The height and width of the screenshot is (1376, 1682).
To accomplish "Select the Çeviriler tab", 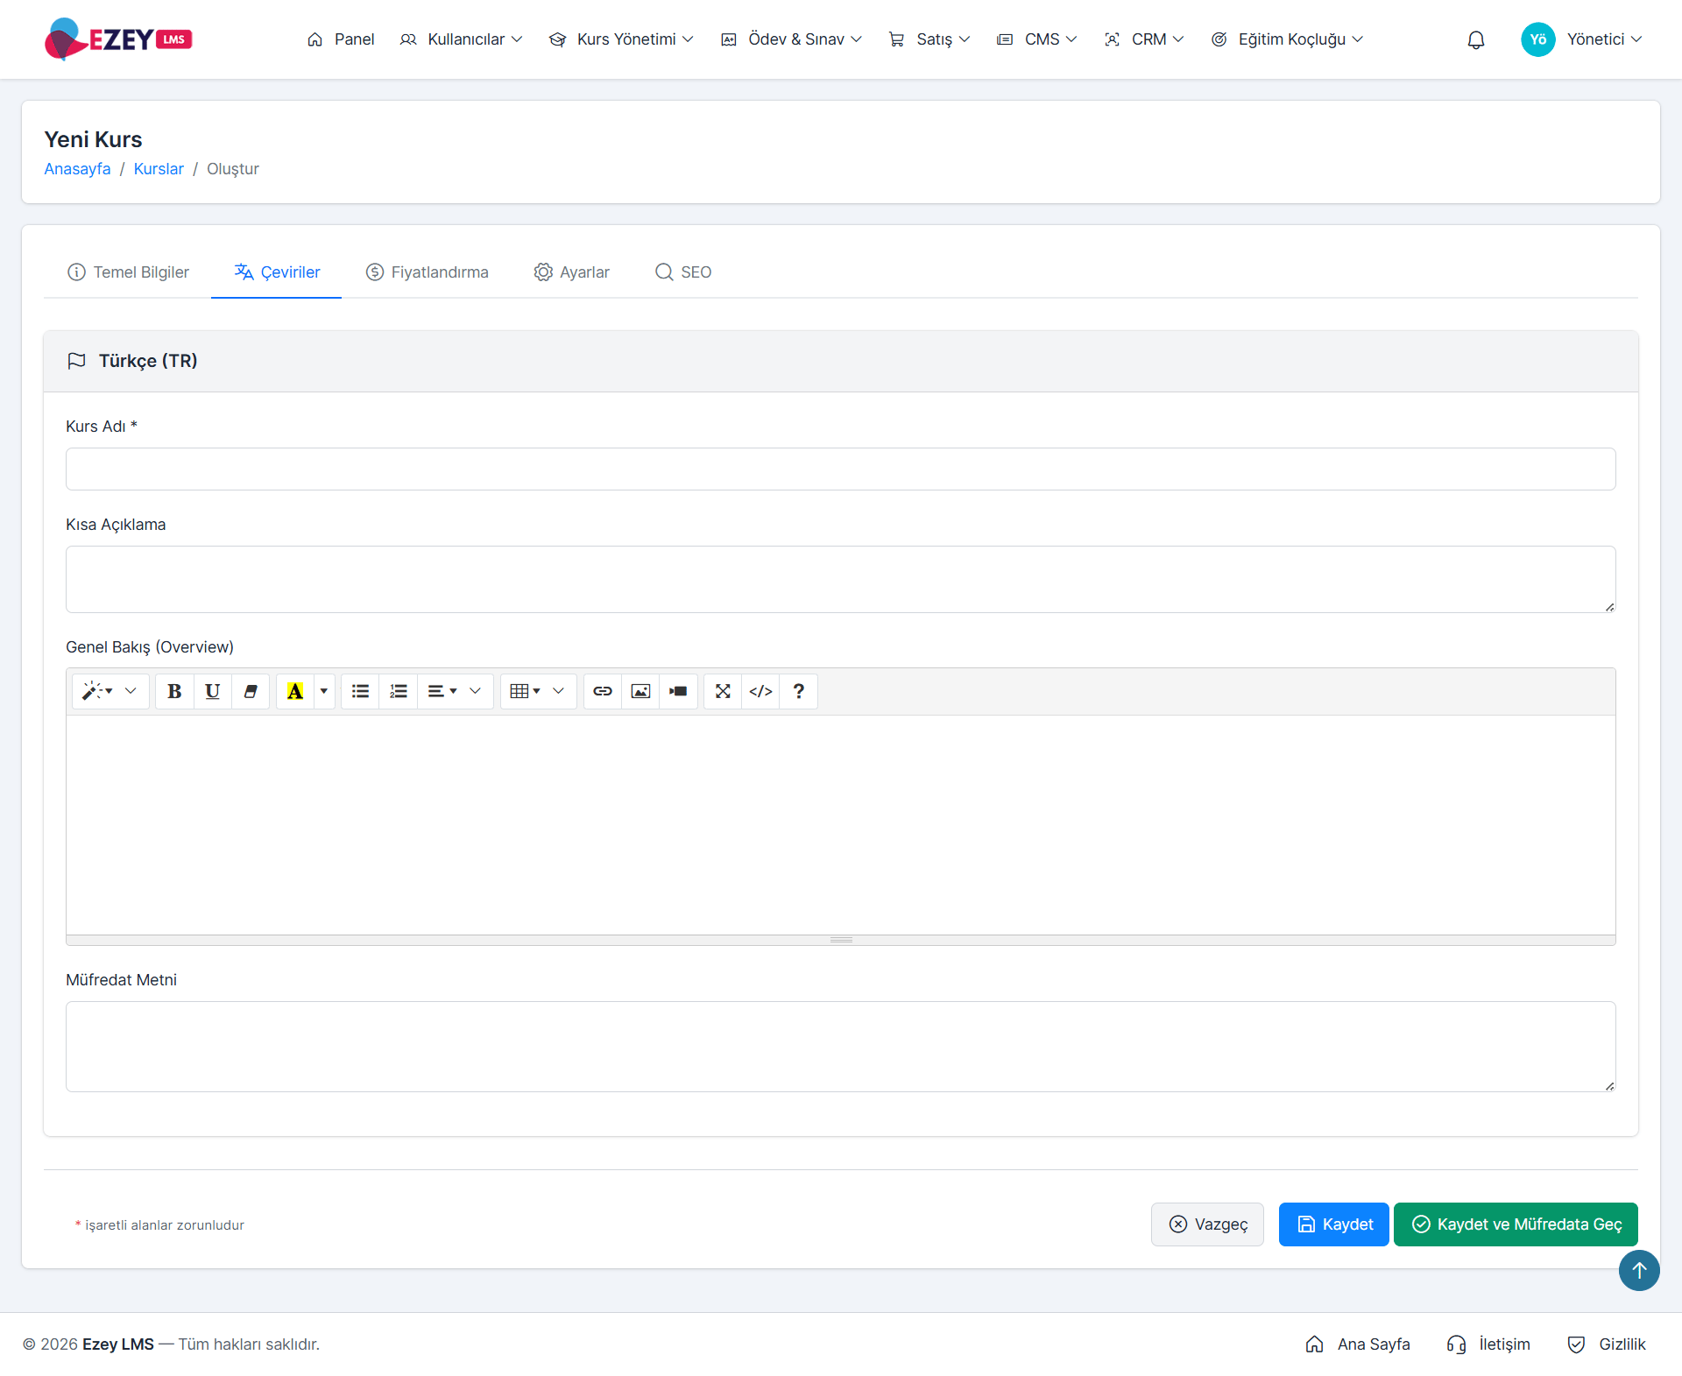I will 277,272.
